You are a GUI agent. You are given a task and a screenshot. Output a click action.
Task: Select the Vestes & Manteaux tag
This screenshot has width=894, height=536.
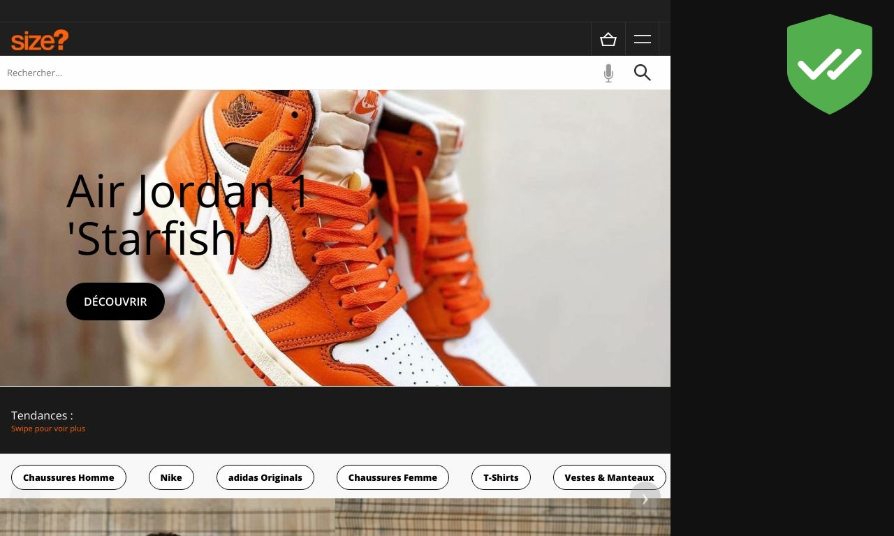tap(610, 477)
